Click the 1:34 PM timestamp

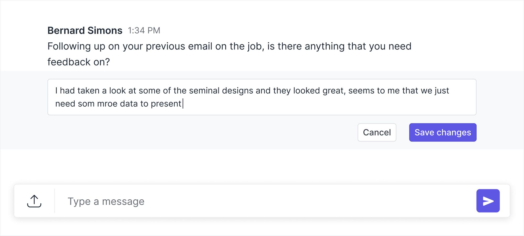point(144,31)
